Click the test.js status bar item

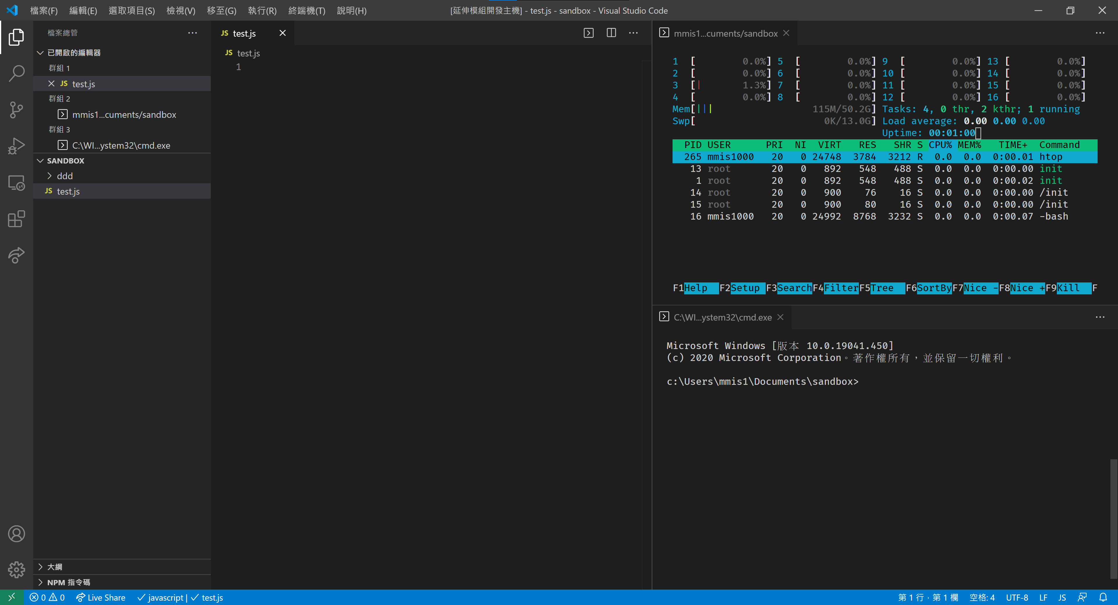(x=207, y=597)
